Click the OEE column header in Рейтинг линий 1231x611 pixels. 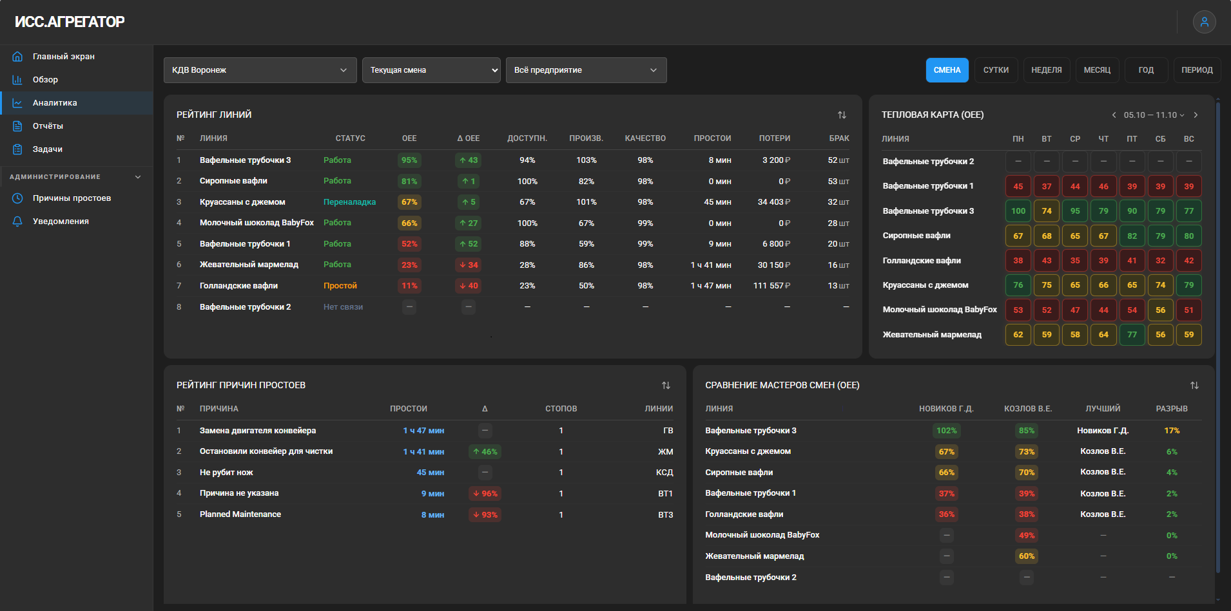[x=409, y=138]
